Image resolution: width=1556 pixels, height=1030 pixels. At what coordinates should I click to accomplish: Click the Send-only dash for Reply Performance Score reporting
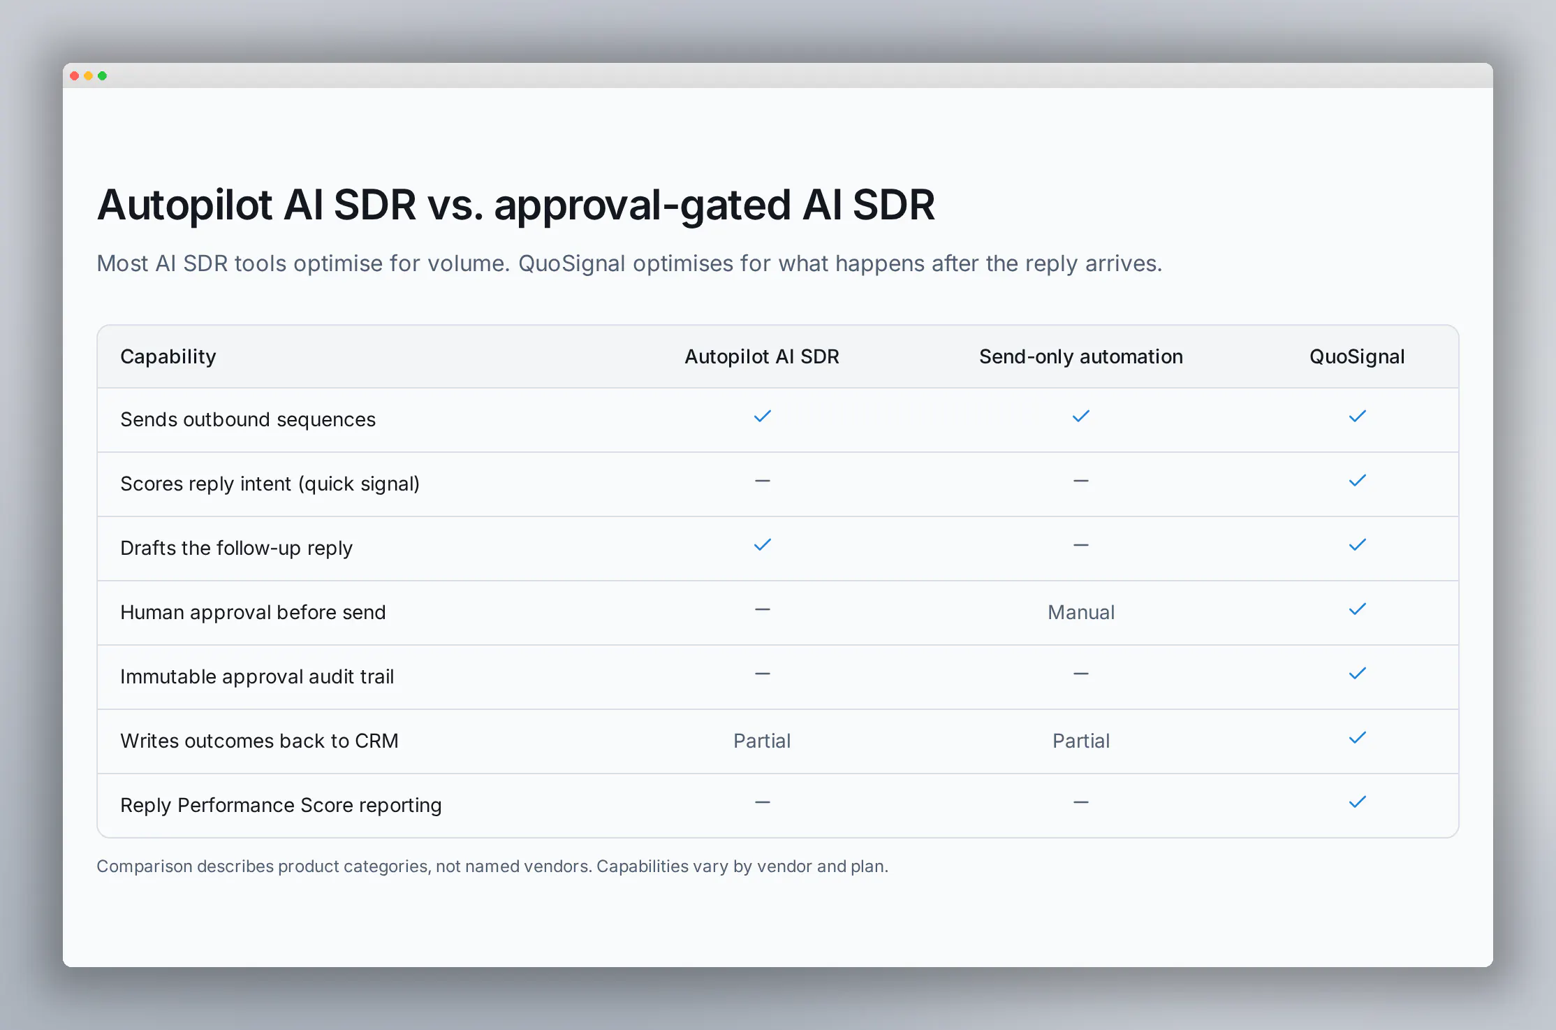click(x=1080, y=802)
